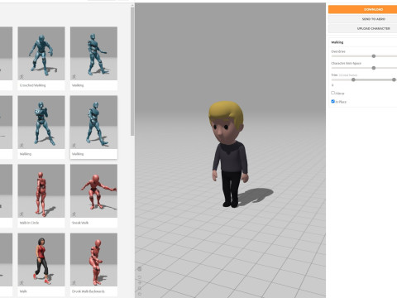This screenshot has width=397, height=298.
Task: Adjust the Overdrive slider handle
Action: 374,56
